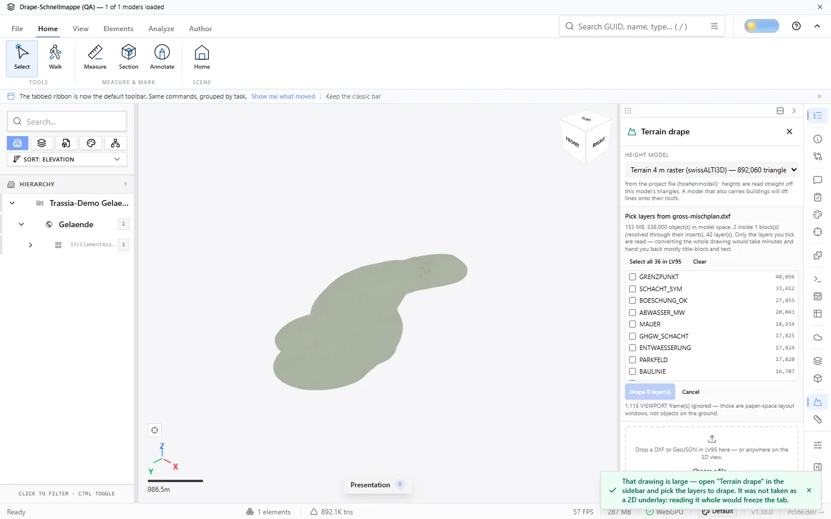The image size is (831, 519).
Task: Open console prompt icon in right sidebar
Action: click(818, 279)
